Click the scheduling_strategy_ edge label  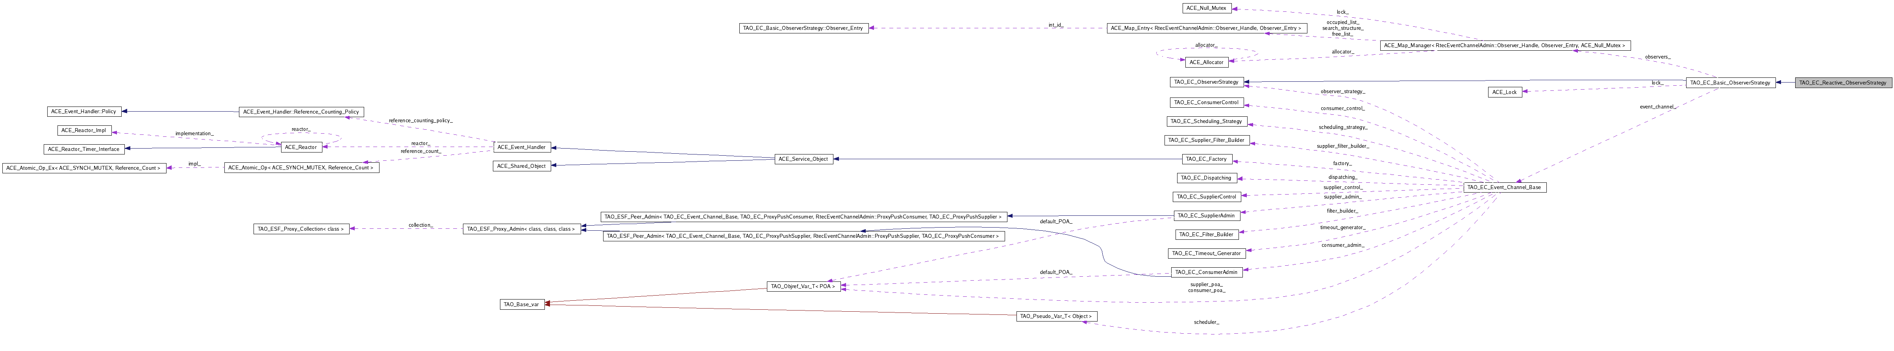(x=1342, y=128)
